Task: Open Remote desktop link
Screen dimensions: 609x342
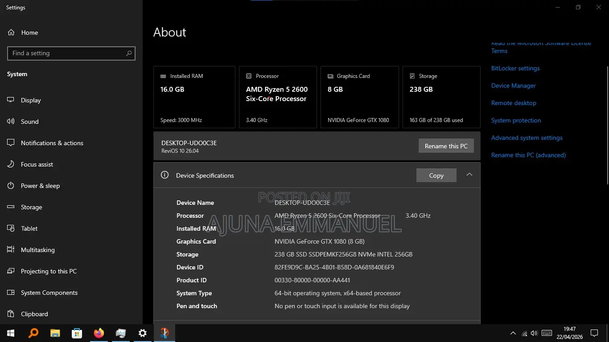Action: coord(514,103)
